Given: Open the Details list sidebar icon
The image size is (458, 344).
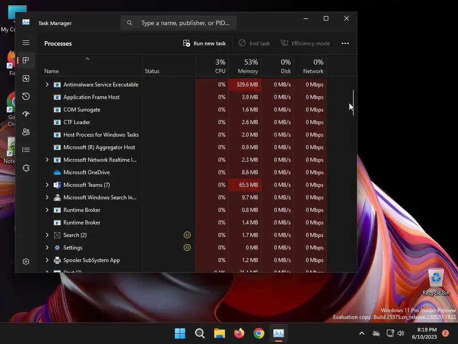Looking at the screenshot, I should pos(26,150).
